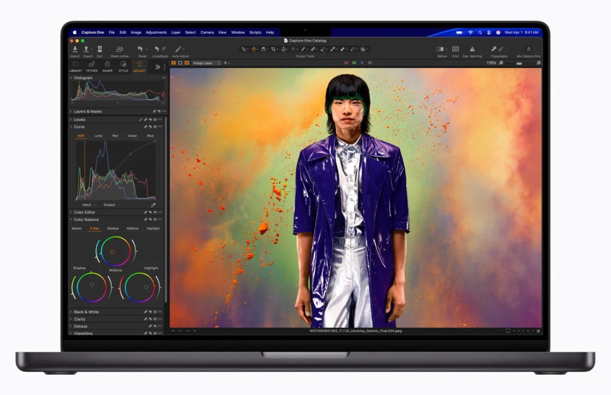This screenshot has width=611, height=395.
Task: Open the Adjustments menu
Action: click(x=156, y=32)
